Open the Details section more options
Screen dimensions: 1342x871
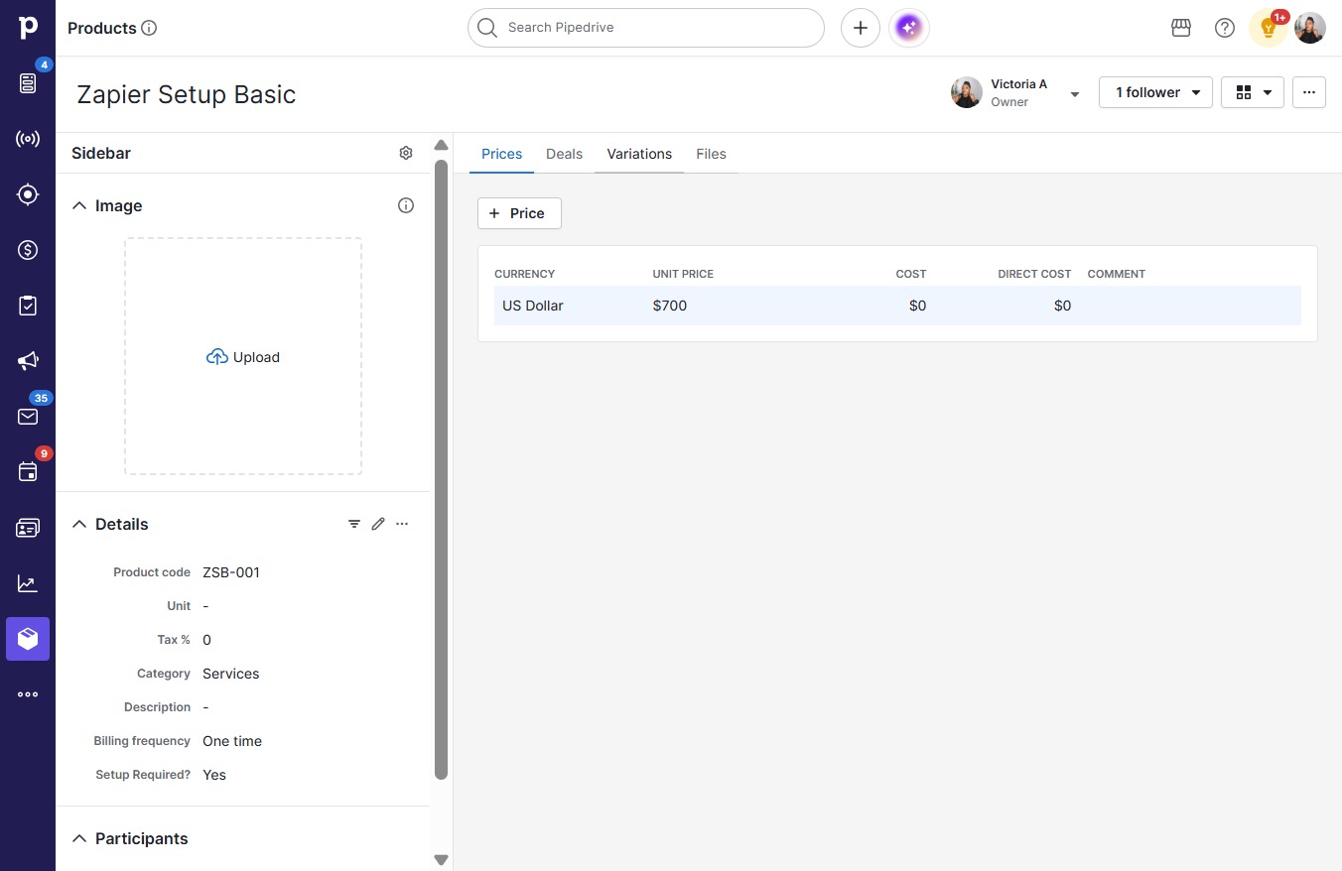tap(402, 524)
